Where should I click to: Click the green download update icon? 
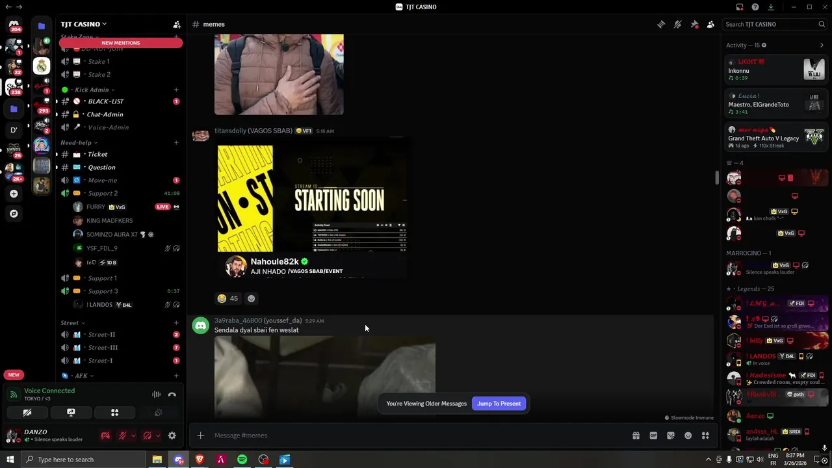tap(771, 7)
